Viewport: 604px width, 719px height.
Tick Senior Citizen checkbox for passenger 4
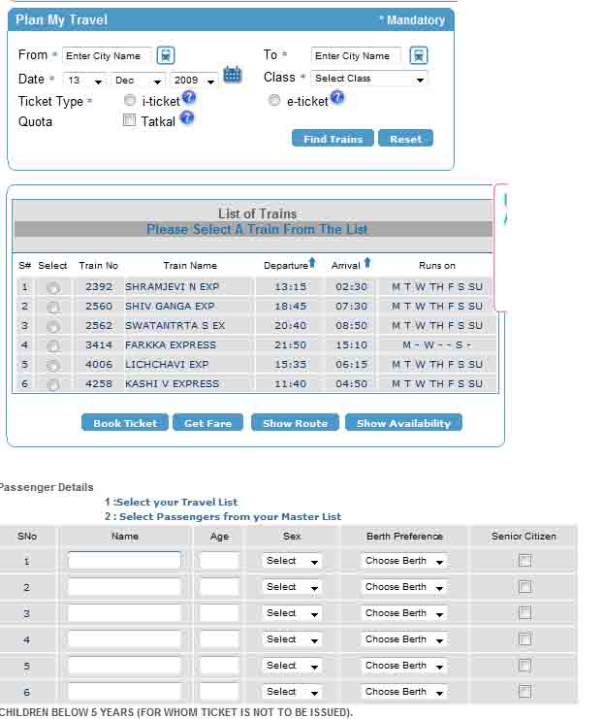click(525, 638)
